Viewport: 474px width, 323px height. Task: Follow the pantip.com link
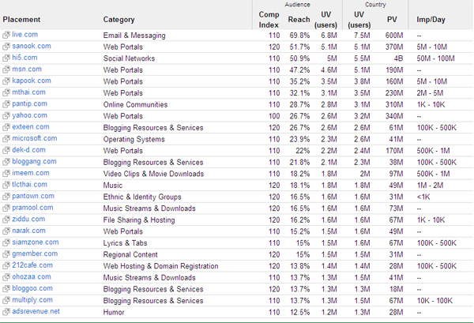click(29, 103)
